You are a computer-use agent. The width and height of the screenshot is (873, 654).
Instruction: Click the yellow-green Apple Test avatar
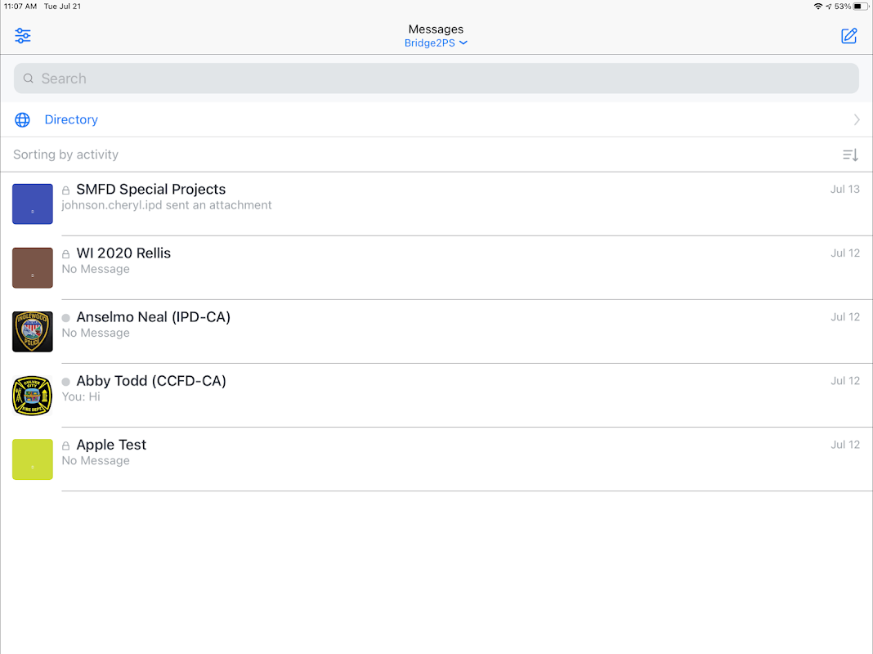tap(33, 459)
